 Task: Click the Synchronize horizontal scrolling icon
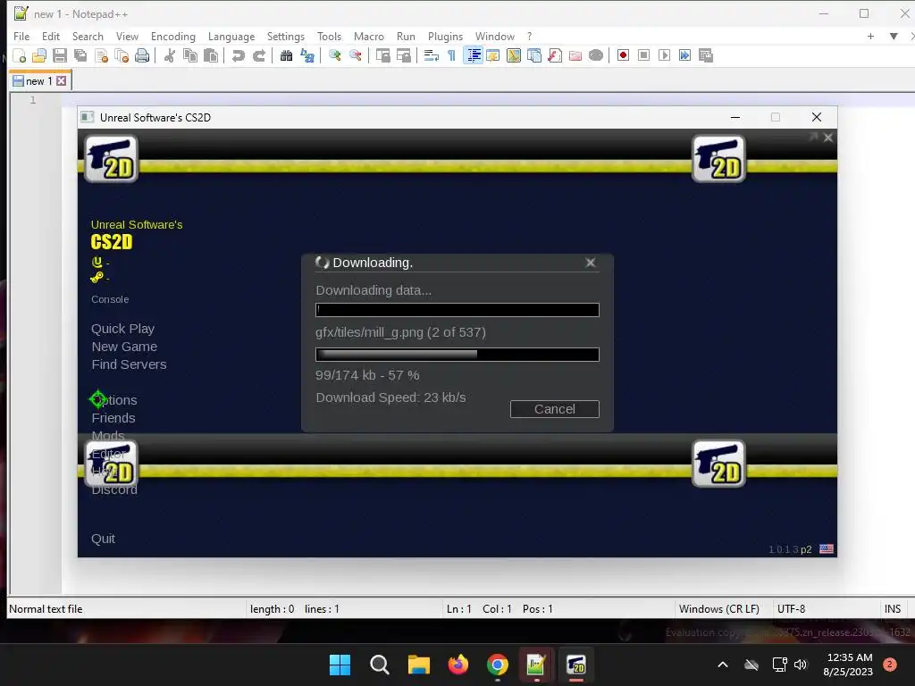pyautogui.click(x=404, y=55)
